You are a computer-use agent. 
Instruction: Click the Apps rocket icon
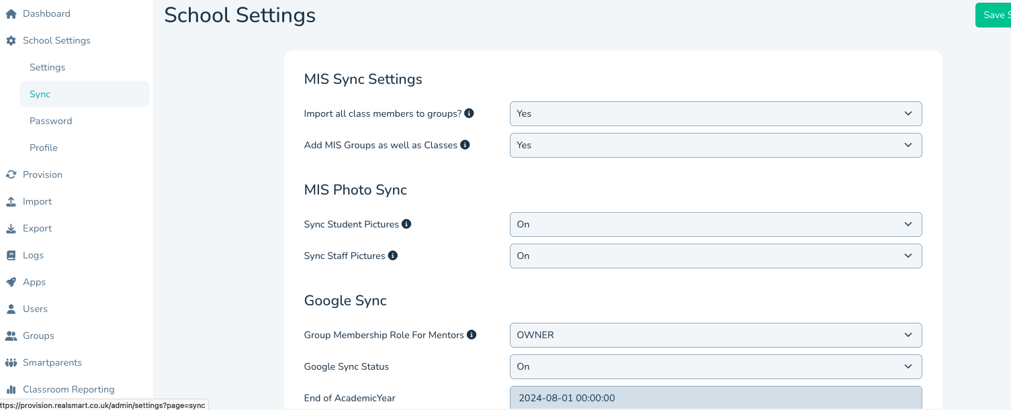coord(11,282)
